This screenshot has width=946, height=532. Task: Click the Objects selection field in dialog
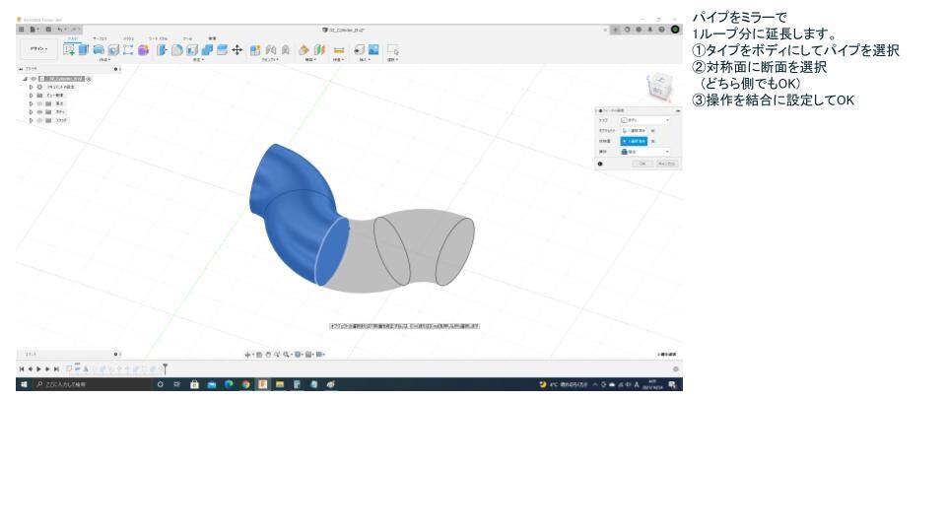coord(634,131)
